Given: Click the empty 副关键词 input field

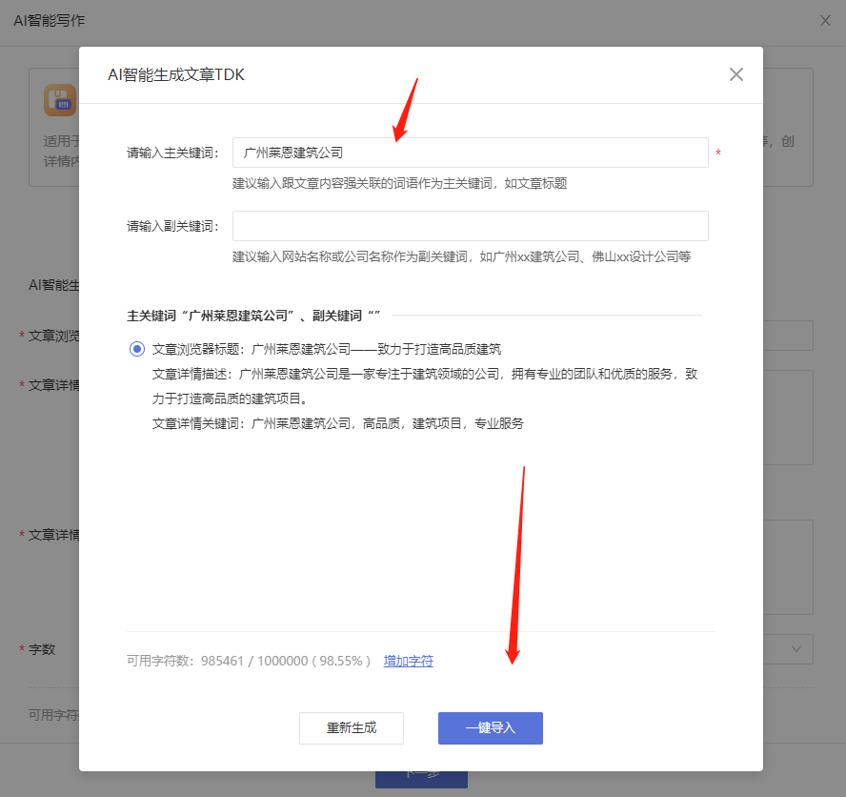Looking at the screenshot, I should tap(470, 226).
